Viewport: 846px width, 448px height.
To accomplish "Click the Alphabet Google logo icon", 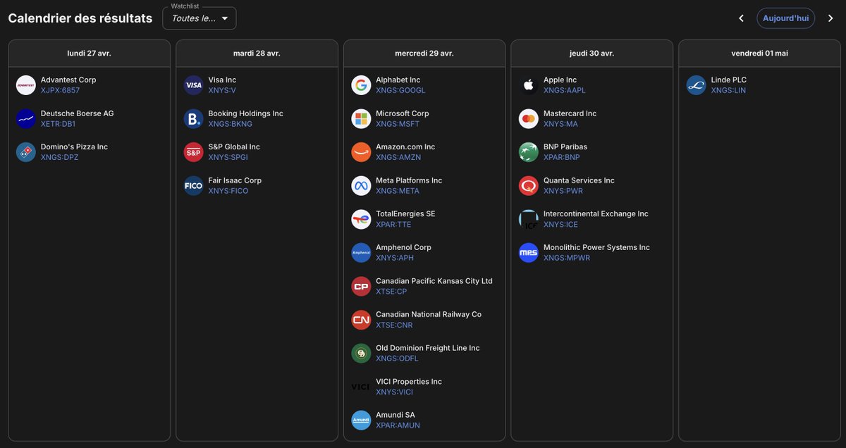I will tap(361, 85).
